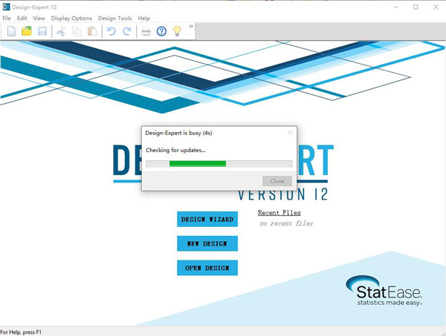Expand the toolbar overflow chevron
This screenshot has height=336, width=446.
tap(192, 27)
